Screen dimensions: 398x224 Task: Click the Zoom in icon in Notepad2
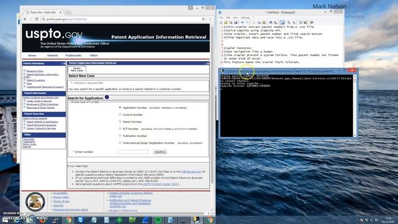coord(289,22)
